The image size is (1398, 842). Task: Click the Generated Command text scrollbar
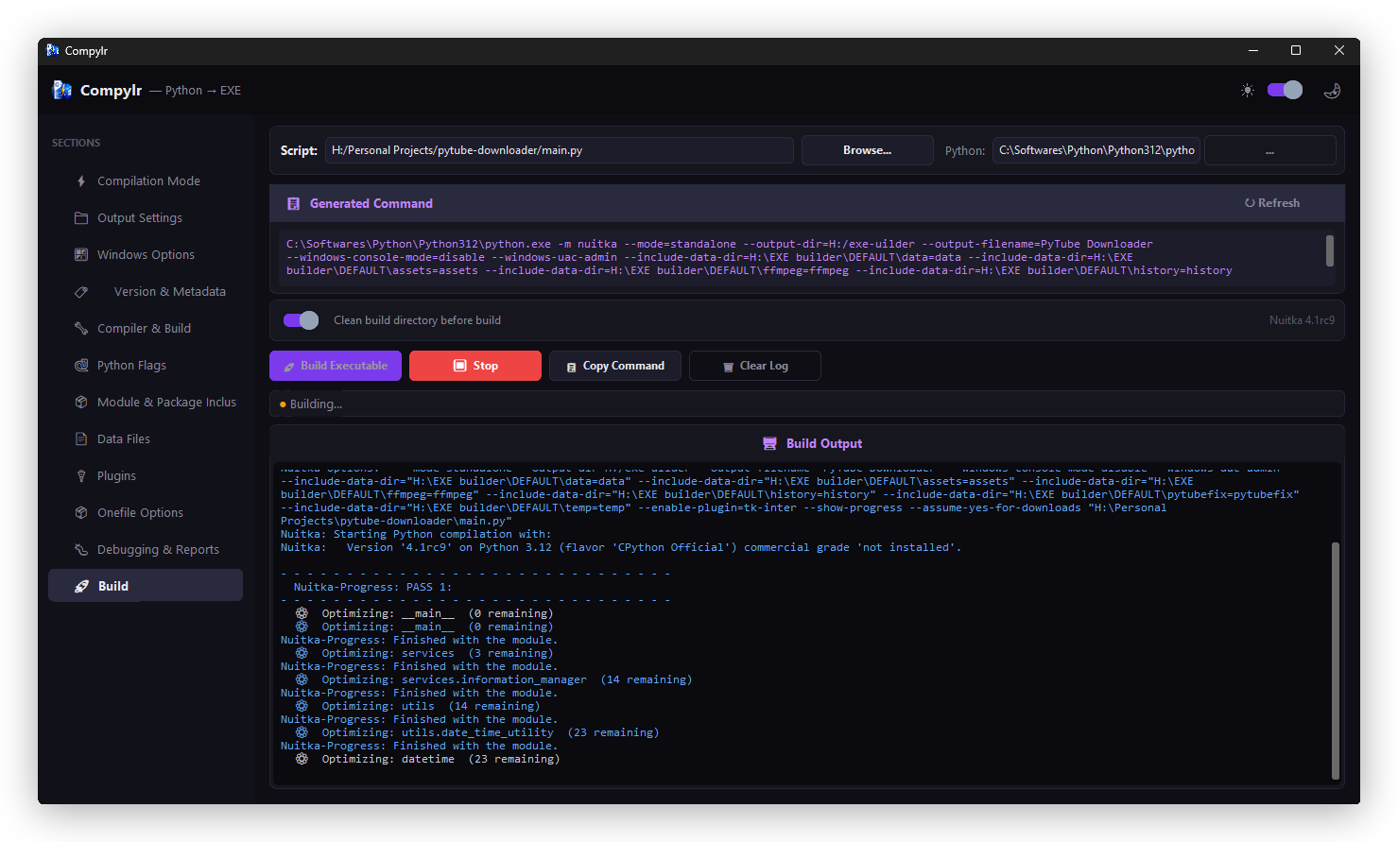coord(1330,250)
